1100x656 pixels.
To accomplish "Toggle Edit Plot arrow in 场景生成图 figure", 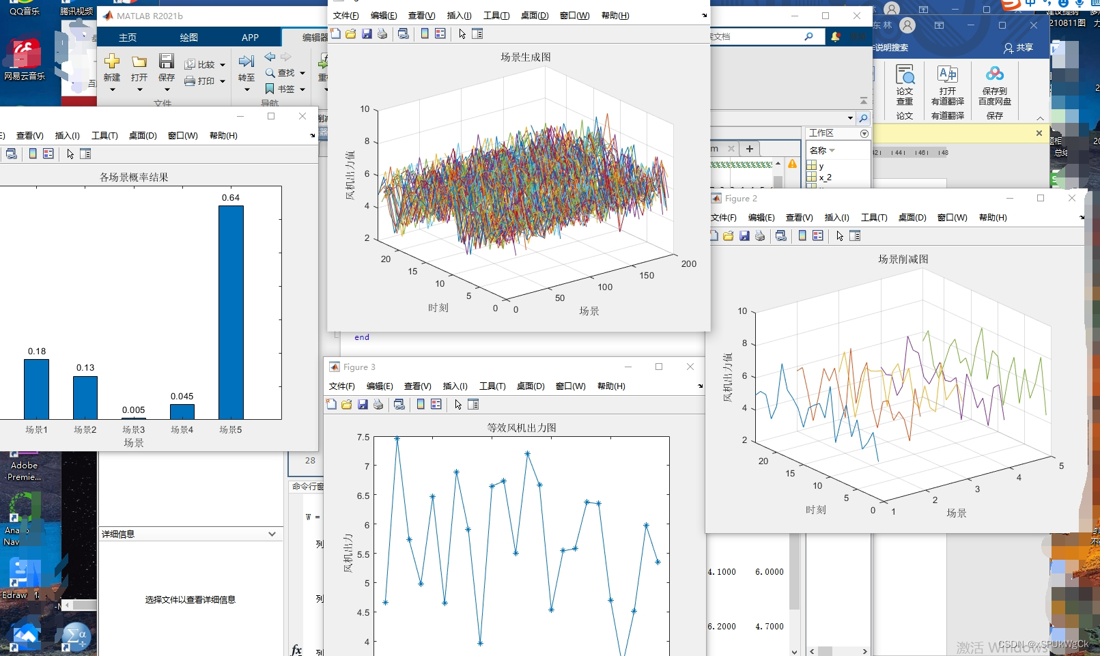I will click(462, 33).
